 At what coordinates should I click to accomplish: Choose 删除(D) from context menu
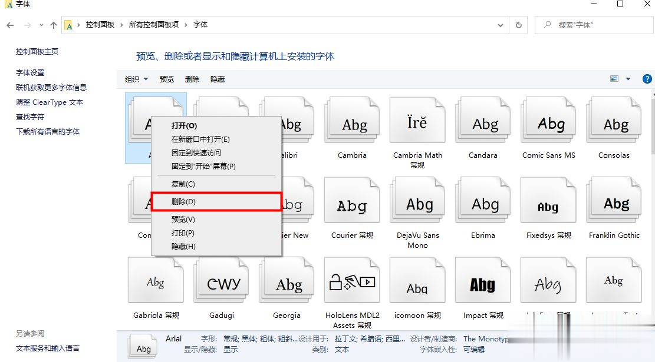tap(216, 201)
